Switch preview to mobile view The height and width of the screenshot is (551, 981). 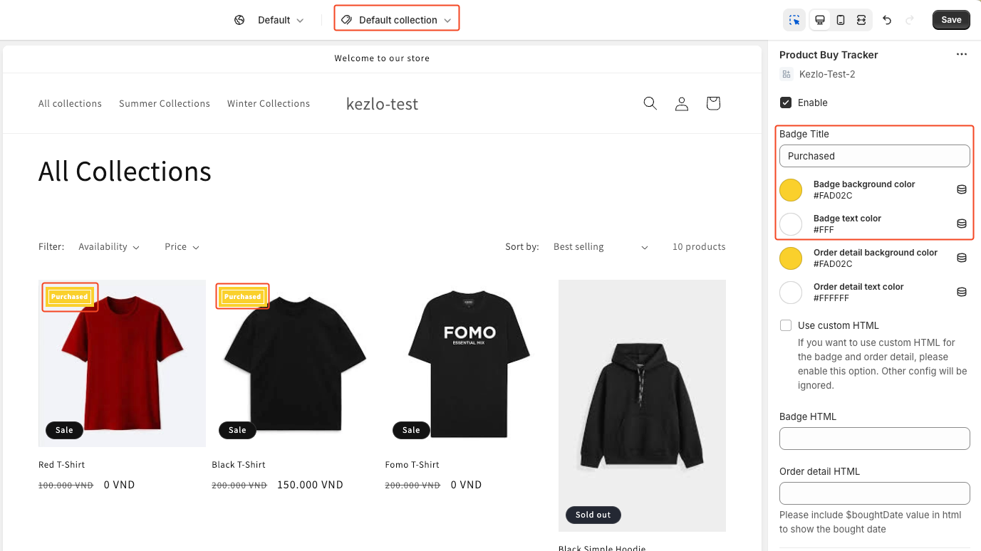tap(841, 20)
